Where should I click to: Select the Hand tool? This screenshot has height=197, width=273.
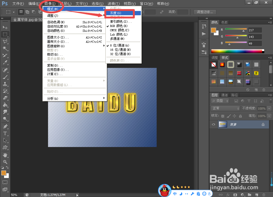(5, 155)
